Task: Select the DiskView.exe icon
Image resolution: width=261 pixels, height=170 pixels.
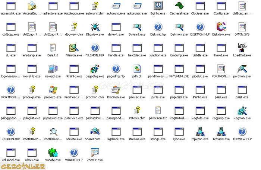Action: tap(221, 27)
